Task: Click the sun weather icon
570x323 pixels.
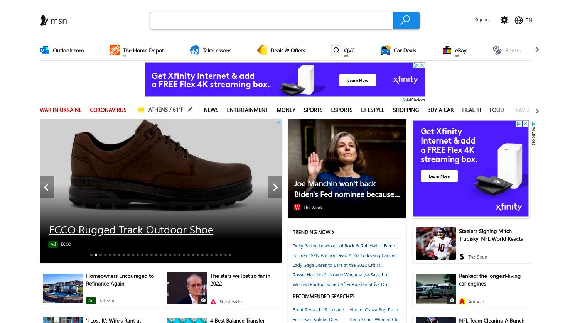Action: [141, 110]
